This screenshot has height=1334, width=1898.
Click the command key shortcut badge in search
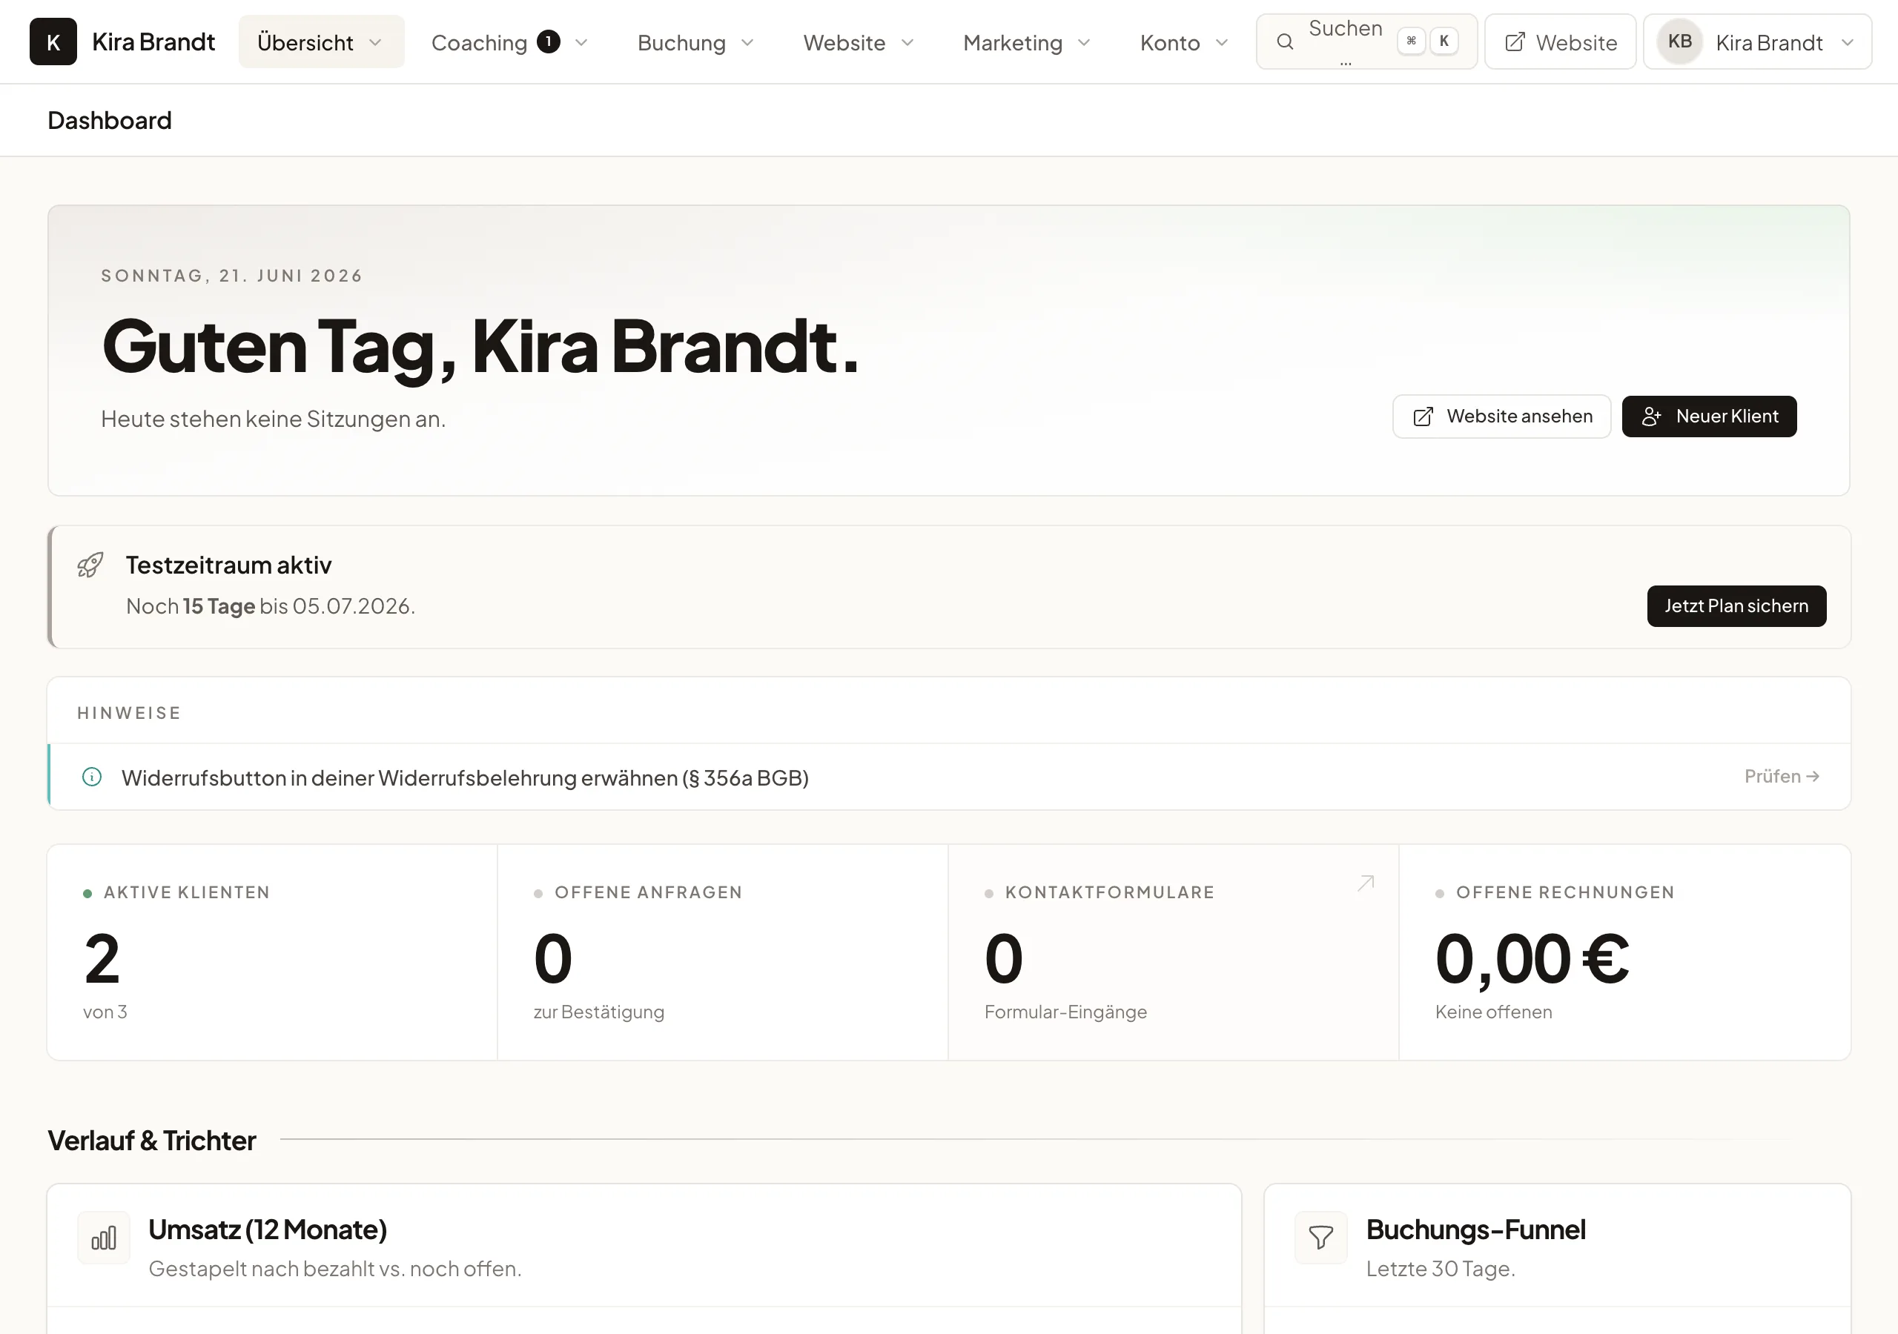pos(1411,42)
